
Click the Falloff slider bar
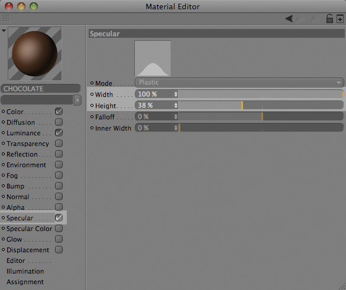(x=261, y=116)
